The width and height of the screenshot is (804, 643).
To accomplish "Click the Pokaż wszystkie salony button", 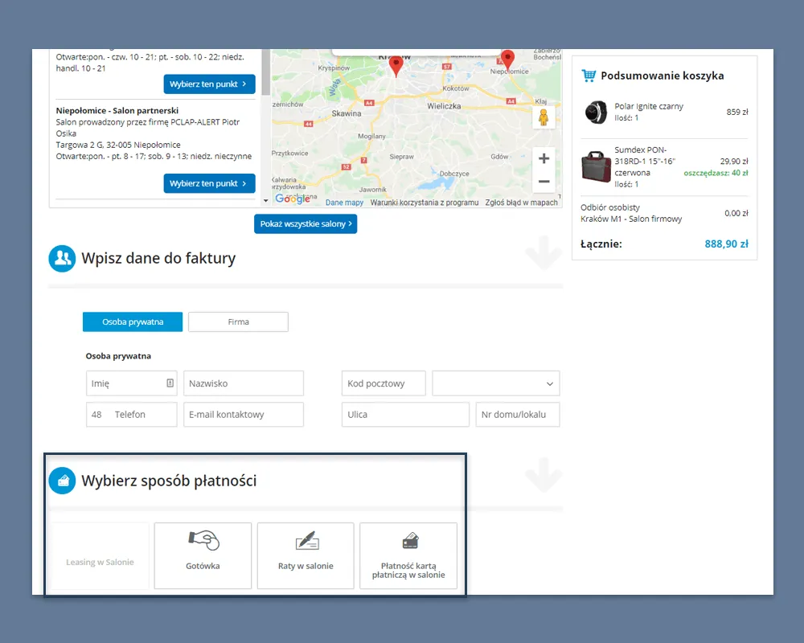I will (x=306, y=223).
